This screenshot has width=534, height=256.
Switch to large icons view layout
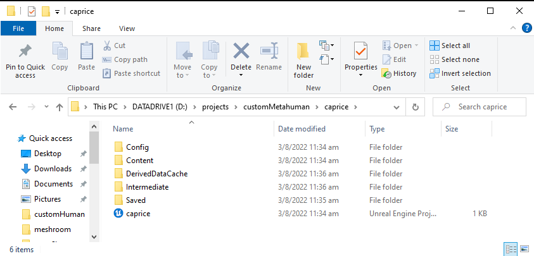[523, 249]
